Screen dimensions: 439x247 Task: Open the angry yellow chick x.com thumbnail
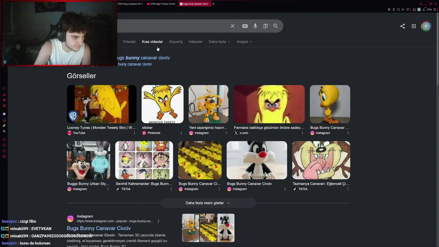pos(269,104)
